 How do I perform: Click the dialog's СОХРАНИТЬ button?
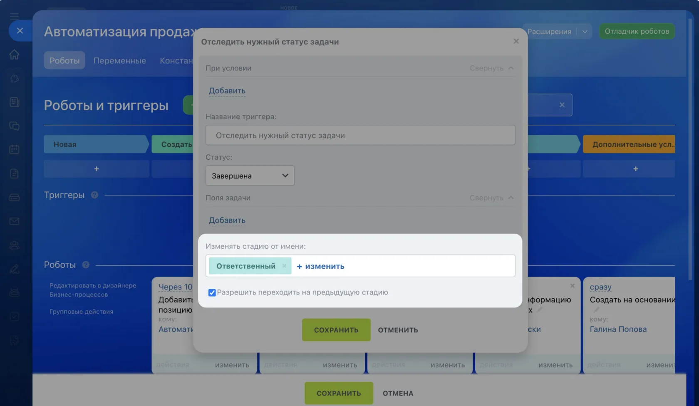[336, 330]
